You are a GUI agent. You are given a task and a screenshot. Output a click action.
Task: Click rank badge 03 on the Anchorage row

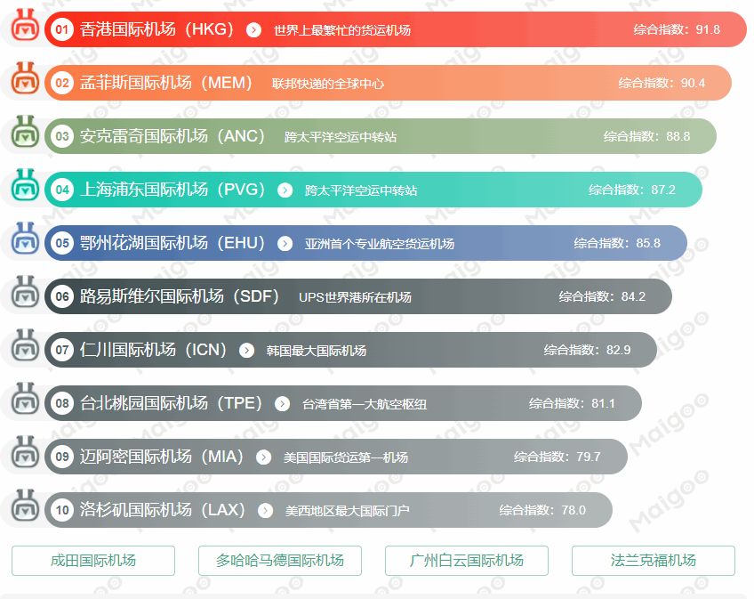point(62,136)
